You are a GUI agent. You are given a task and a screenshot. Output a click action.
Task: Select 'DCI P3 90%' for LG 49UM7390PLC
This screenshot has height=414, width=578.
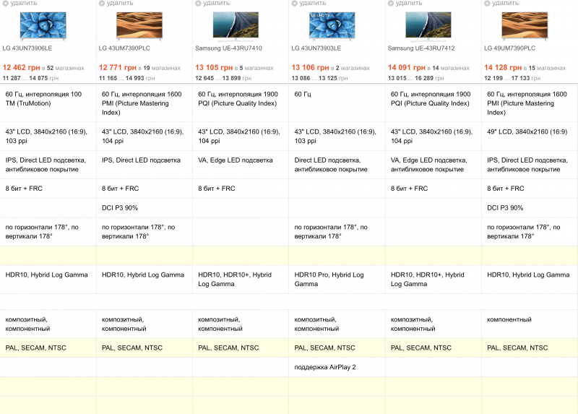pos(530,208)
